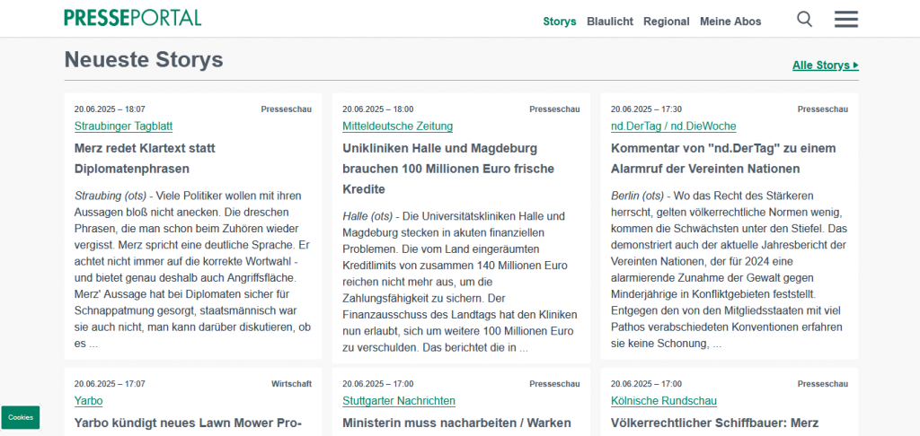Image resolution: width=920 pixels, height=436 pixels.
Task: Open the Yarbo Lawn Mower headline
Action: [x=187, y=423]
